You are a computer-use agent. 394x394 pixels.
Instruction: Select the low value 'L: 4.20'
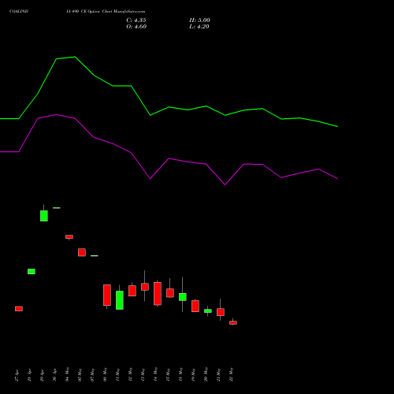pos(199,27)
